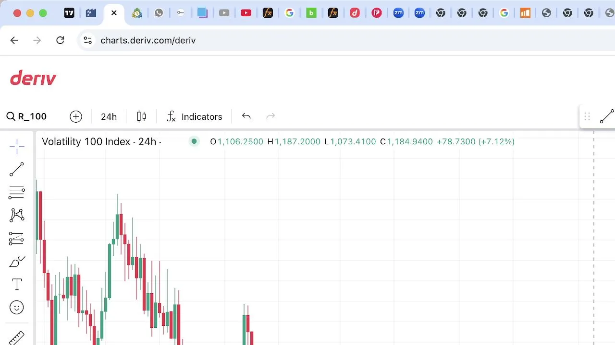Select the ruler measure tool
Screen dimensions: 615x345
[x=17, y=338]
